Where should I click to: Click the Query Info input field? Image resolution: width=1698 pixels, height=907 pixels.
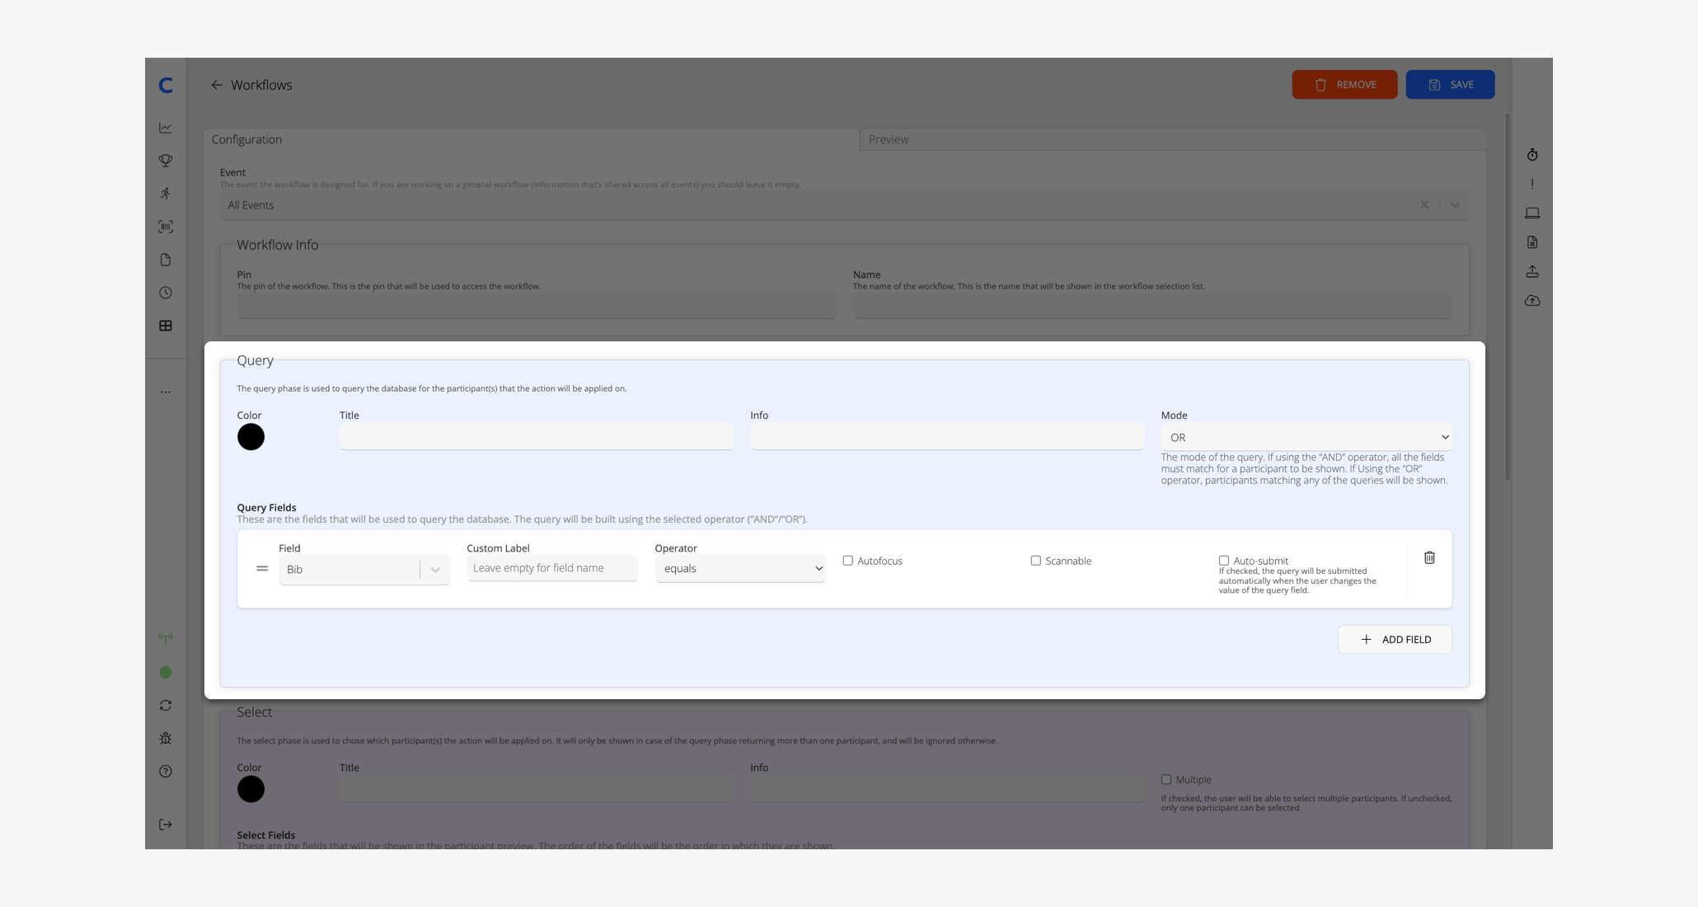coord(947,437)
